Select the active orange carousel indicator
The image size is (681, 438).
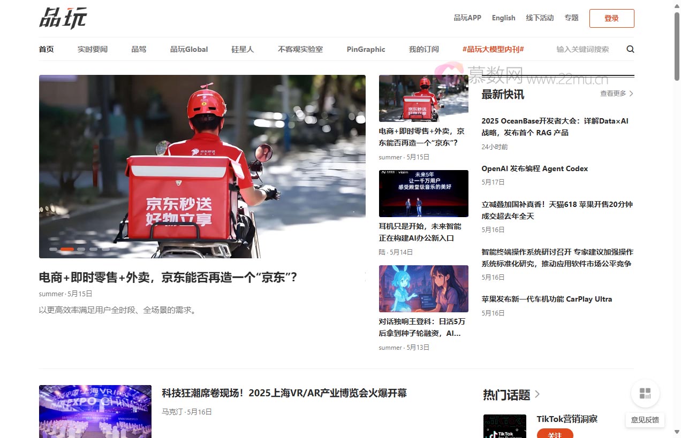click(67, 249)
